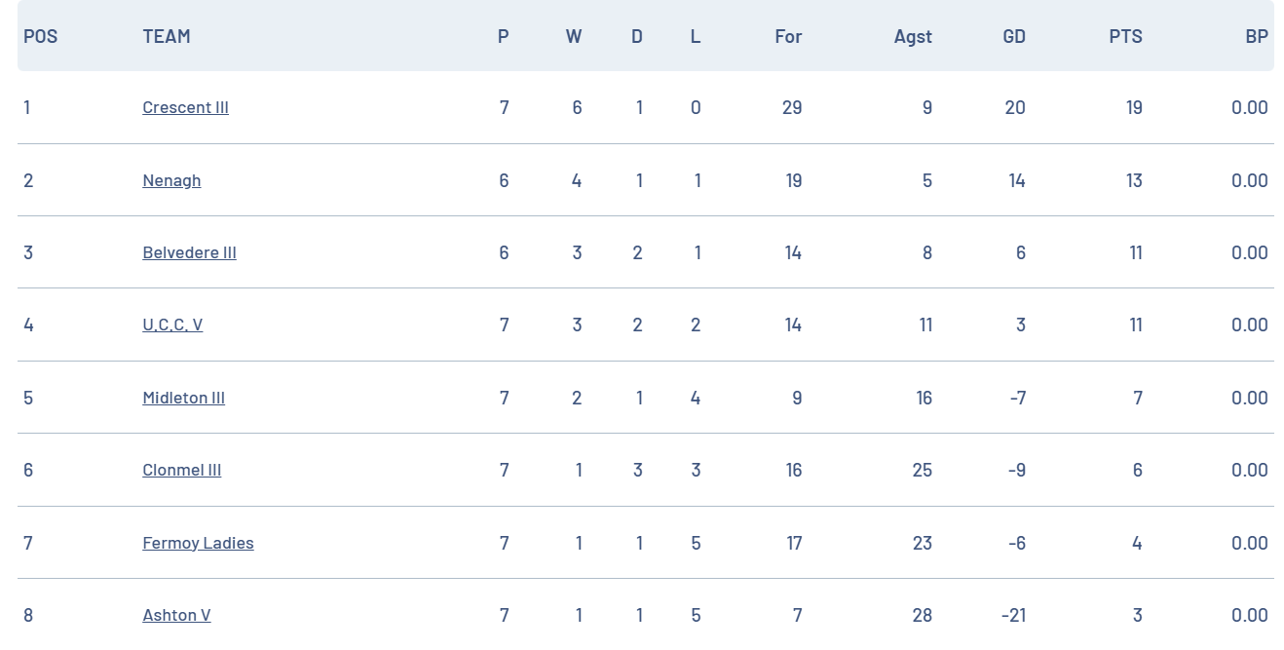1284x650 pixels.
Task: Click the Ashton V team link
Action: click(x=176, y=615)
